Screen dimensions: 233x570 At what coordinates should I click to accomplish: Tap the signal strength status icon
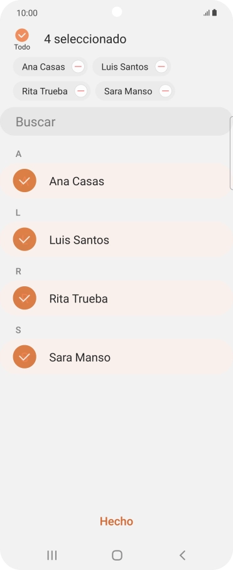[207, 13]
